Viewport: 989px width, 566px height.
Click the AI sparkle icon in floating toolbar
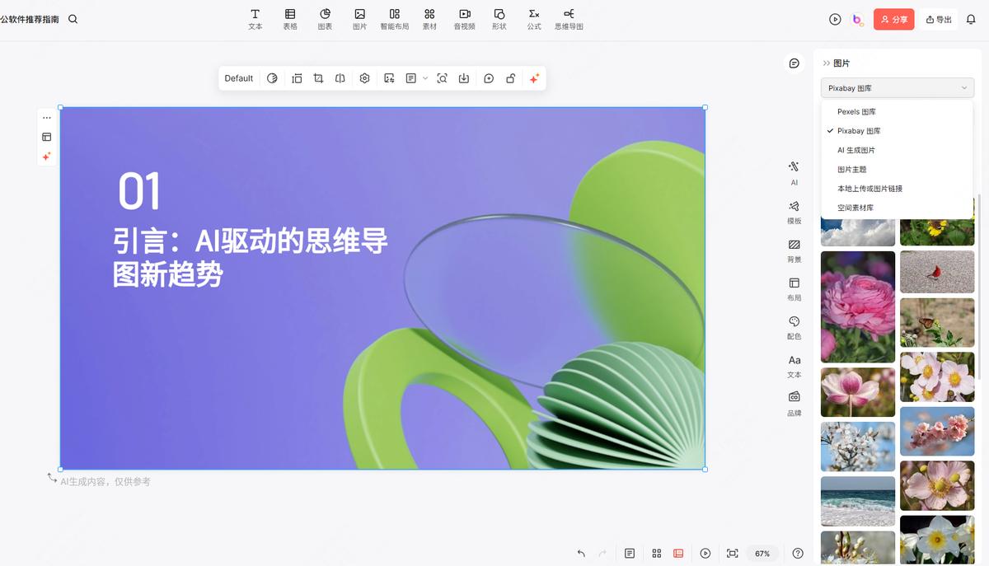(x=534, y=78)
